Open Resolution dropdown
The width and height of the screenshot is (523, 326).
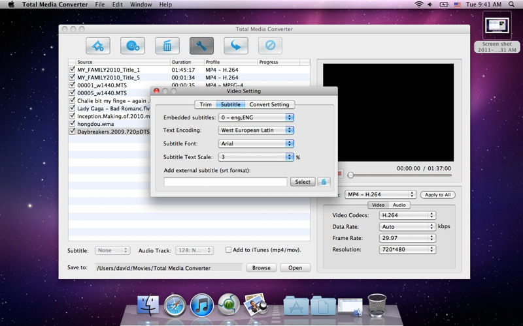tap(407, 249)
